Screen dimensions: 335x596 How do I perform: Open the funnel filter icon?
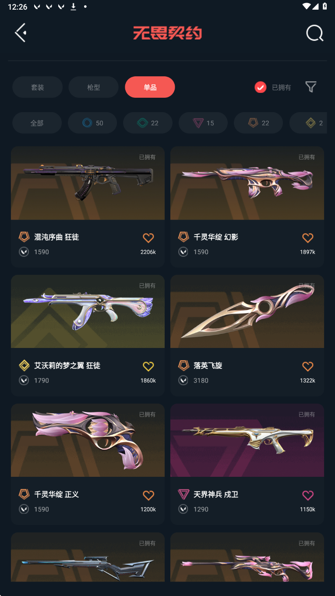click(x=311, y=87)
